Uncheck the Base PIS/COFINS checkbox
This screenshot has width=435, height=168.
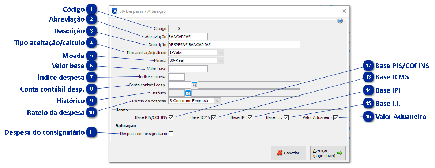[x=171, y=118]
